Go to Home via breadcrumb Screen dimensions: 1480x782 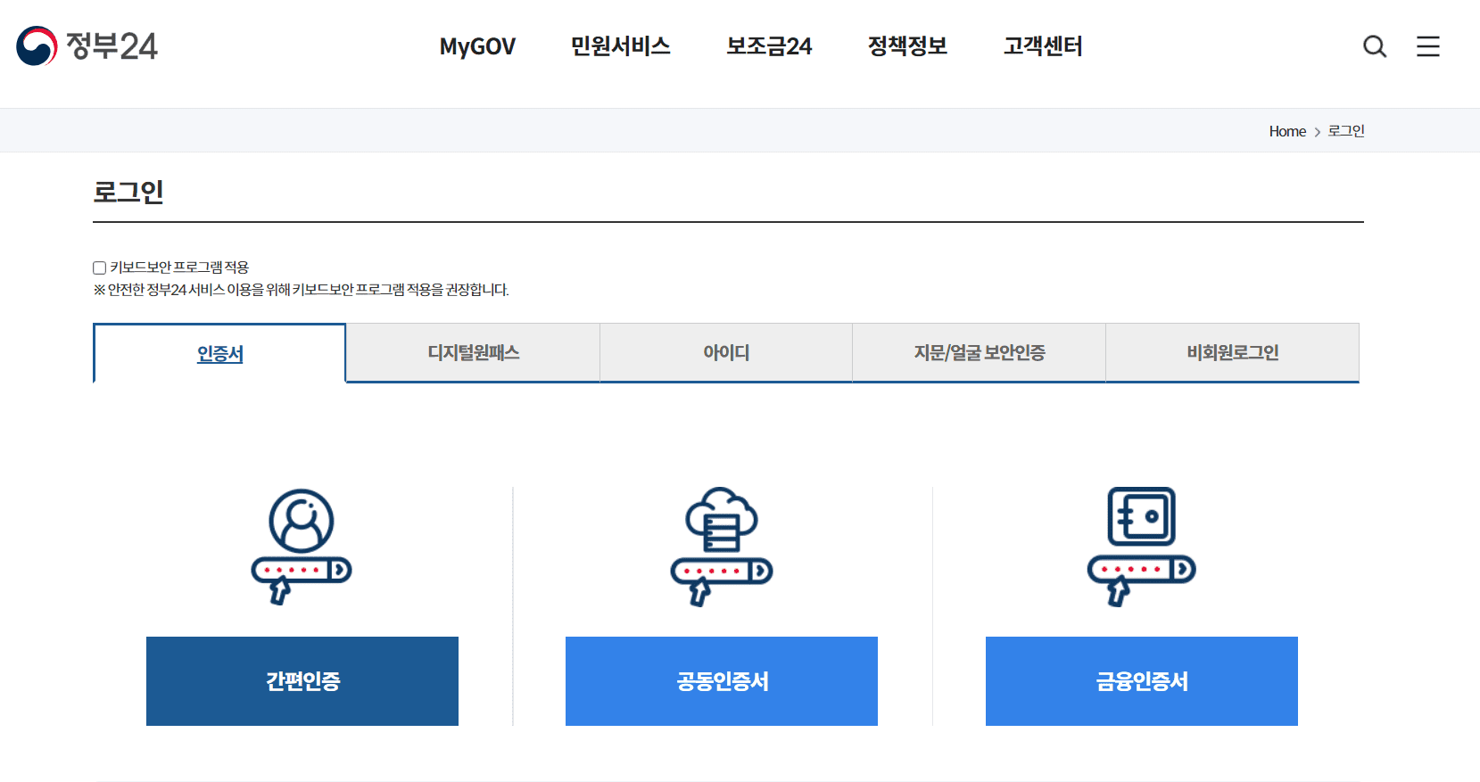(1287, 131)
